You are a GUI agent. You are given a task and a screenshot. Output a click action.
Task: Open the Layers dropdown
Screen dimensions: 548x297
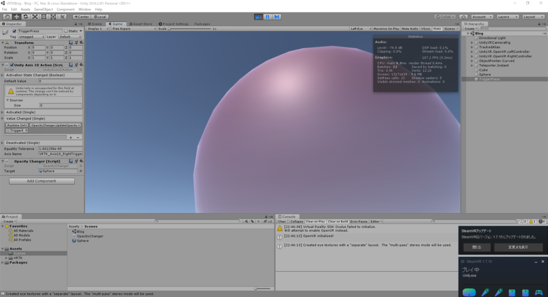pyautogui.click(x=507, y=17)
